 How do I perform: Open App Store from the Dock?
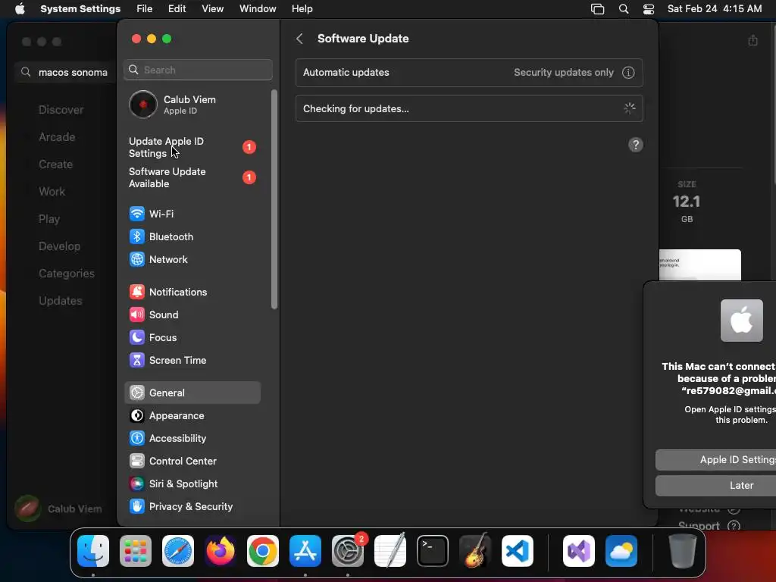pyautogui.click(x=305, y=551)
